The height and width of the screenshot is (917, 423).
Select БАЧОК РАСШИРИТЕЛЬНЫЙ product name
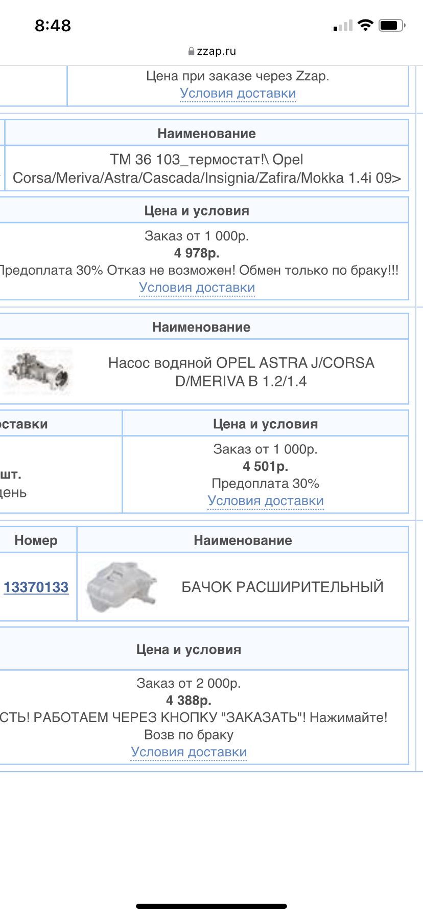point(283,587)
